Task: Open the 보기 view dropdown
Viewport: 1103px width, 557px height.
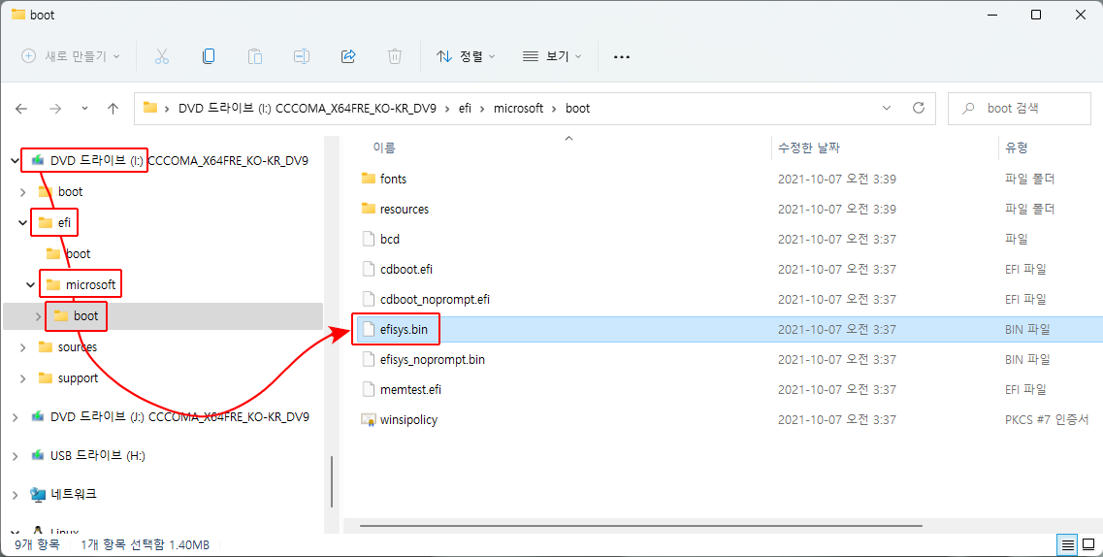Action: click(x=552, y=56)
